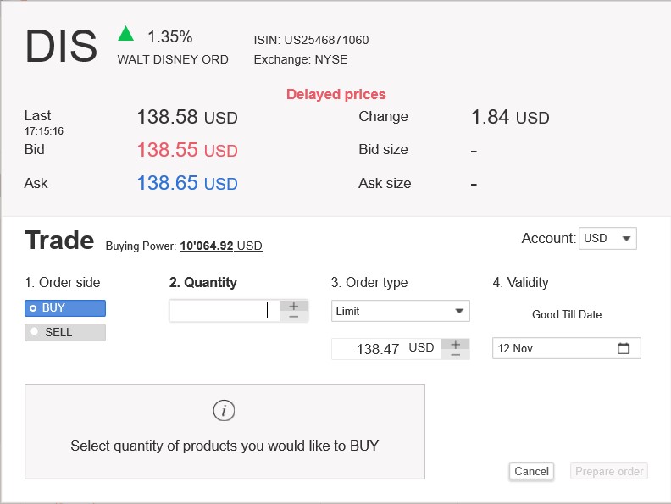Select the BUY order side radio
The height and width of the screenshot is (504, 671).
click(65, 308)
